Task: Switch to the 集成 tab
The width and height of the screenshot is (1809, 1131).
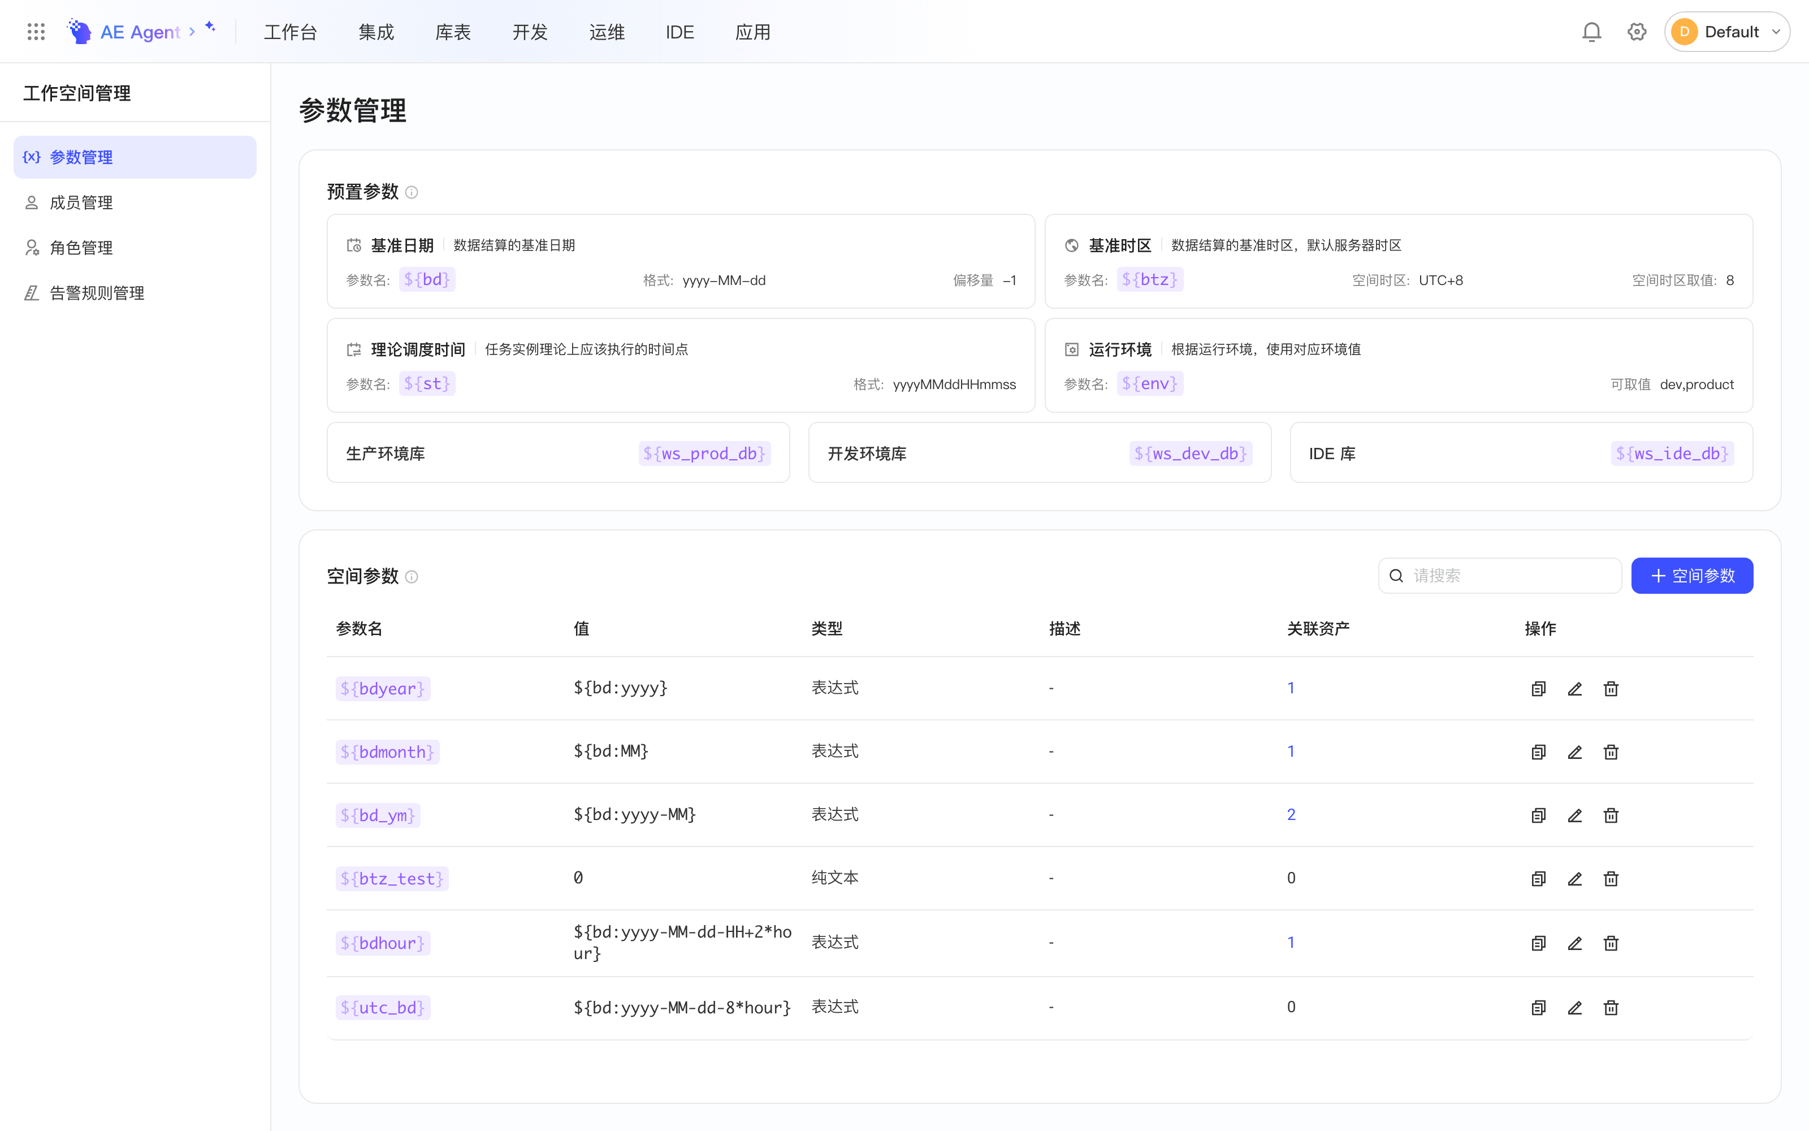Action: tap(376, 32)
